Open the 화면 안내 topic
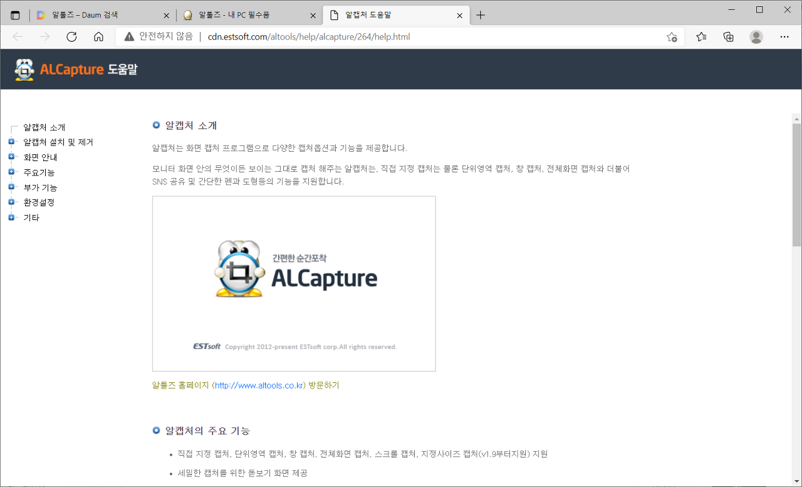 [40, 157]
